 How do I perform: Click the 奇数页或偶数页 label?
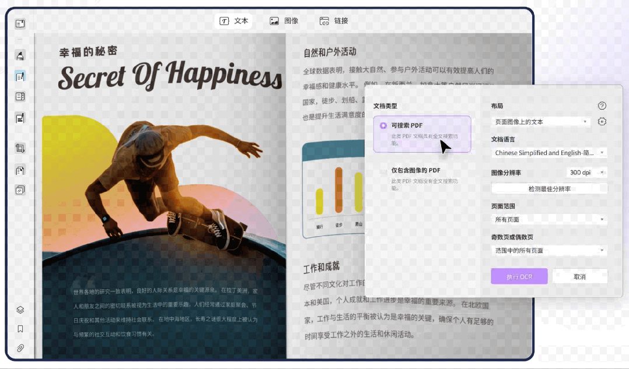click(512, 237)
